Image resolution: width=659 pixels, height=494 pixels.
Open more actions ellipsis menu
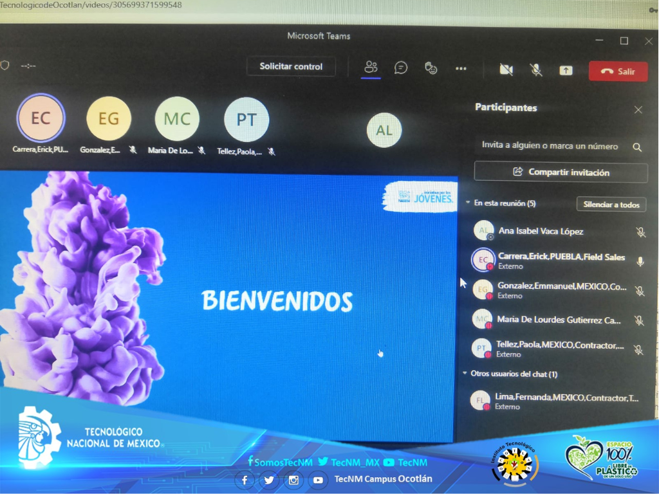[461, 68]
